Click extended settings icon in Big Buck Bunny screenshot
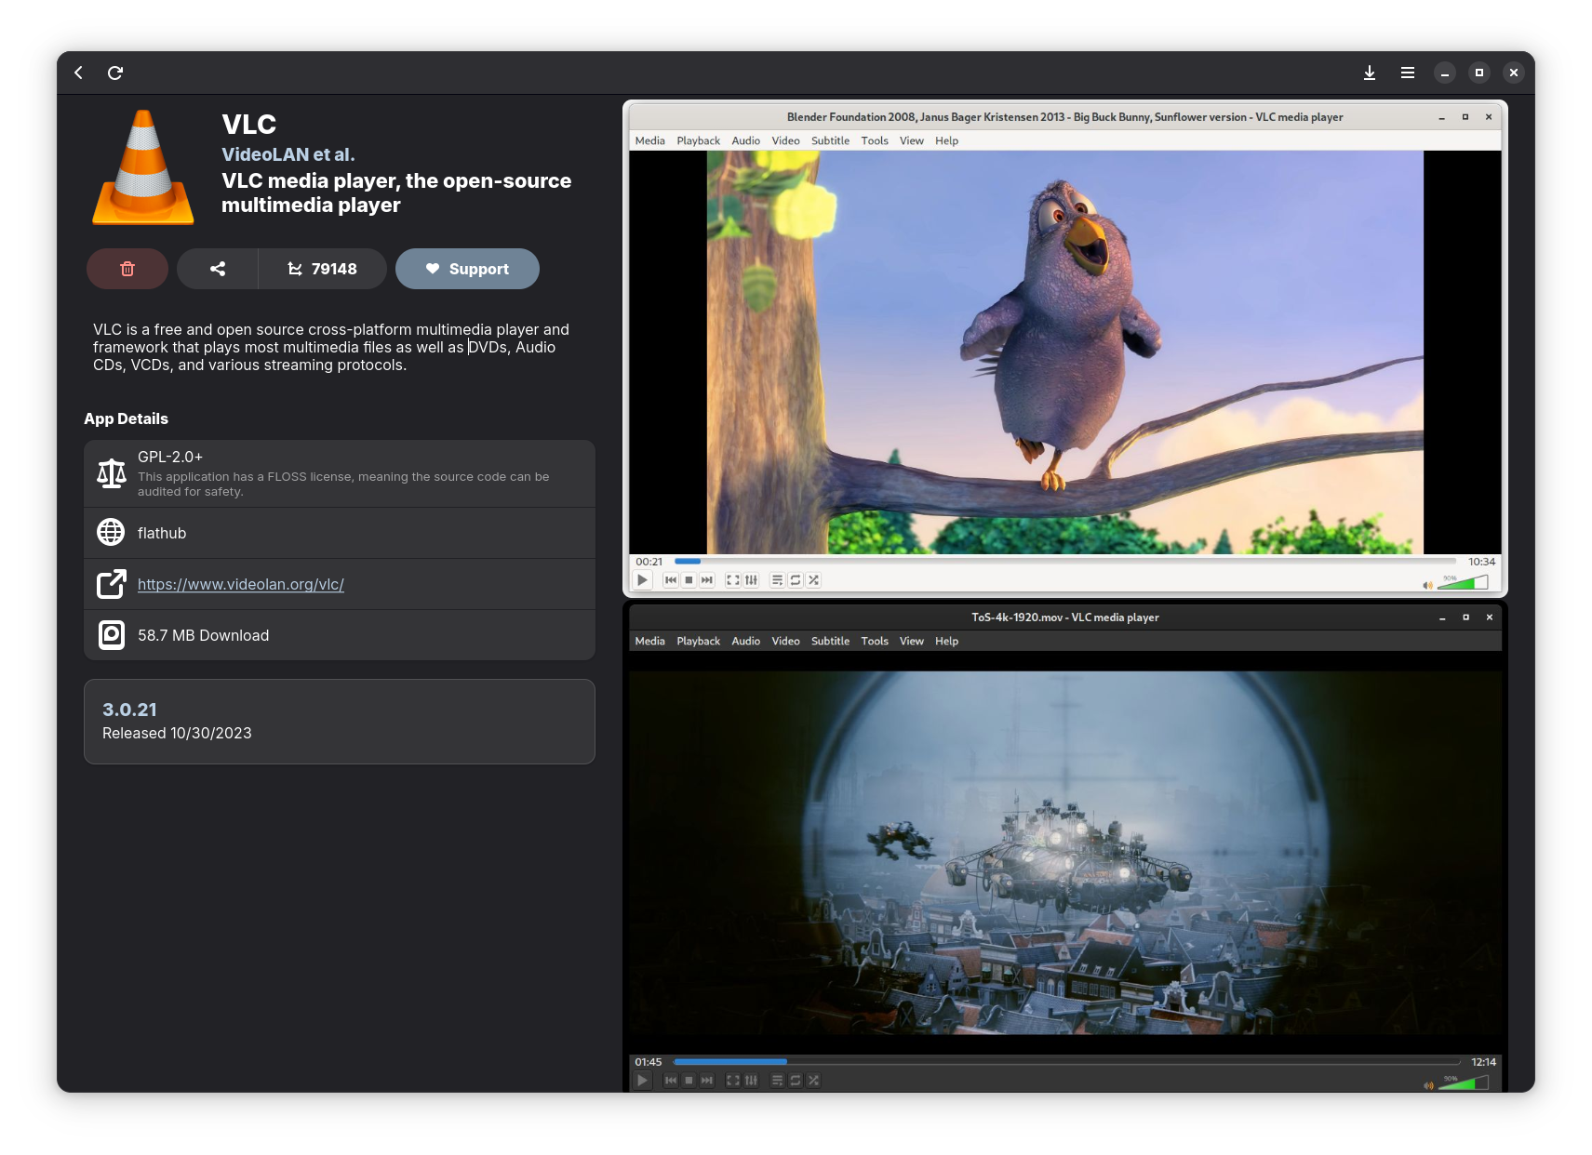 (x=752, y=580)
